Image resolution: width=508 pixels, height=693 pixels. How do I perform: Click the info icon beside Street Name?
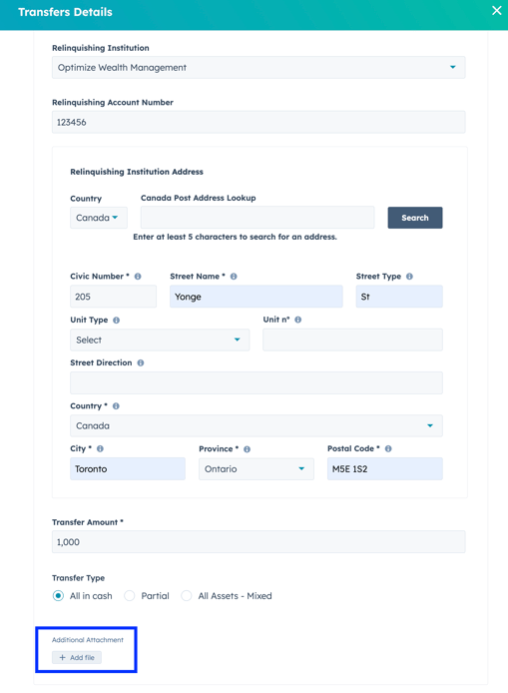tap(234, 277)
